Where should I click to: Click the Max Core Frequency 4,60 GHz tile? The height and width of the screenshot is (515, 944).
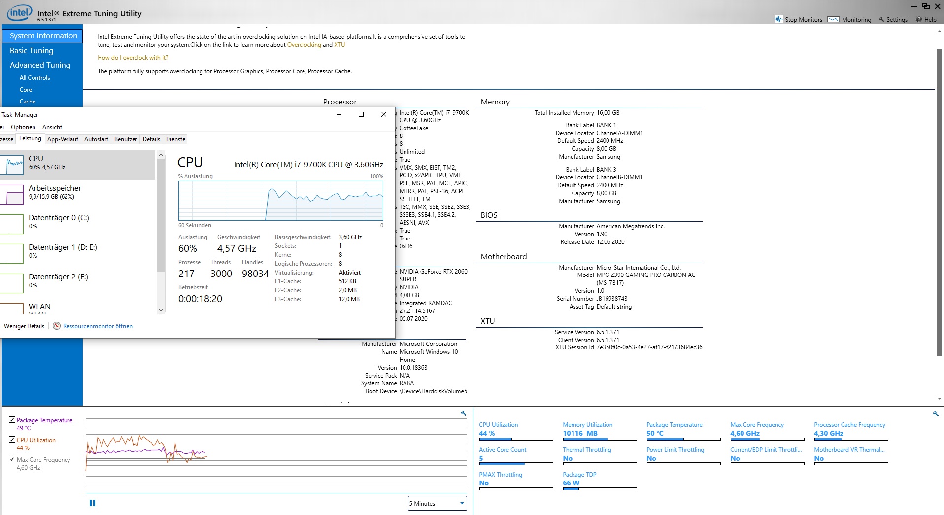coord(767,431)
